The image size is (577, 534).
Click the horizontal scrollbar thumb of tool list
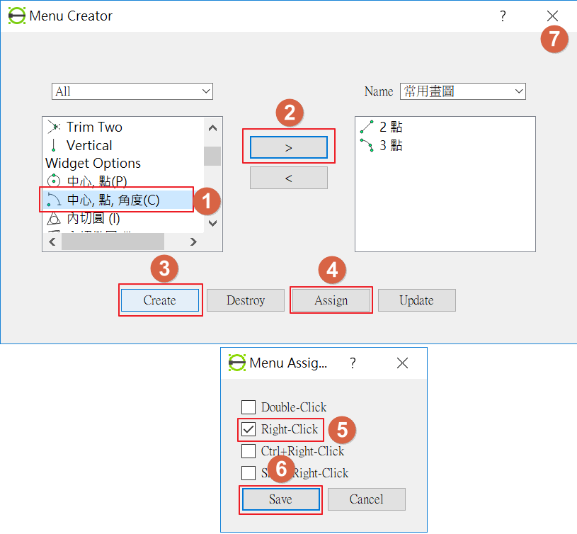[x=113, y=242]
